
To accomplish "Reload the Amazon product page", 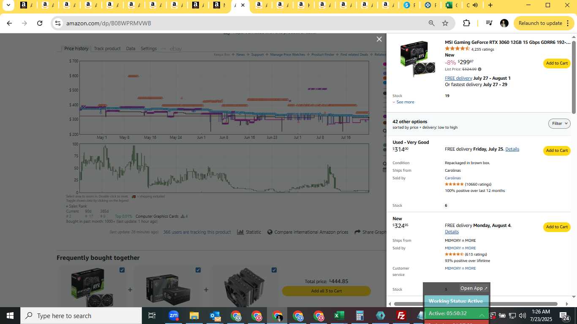I will click(40, 23).
